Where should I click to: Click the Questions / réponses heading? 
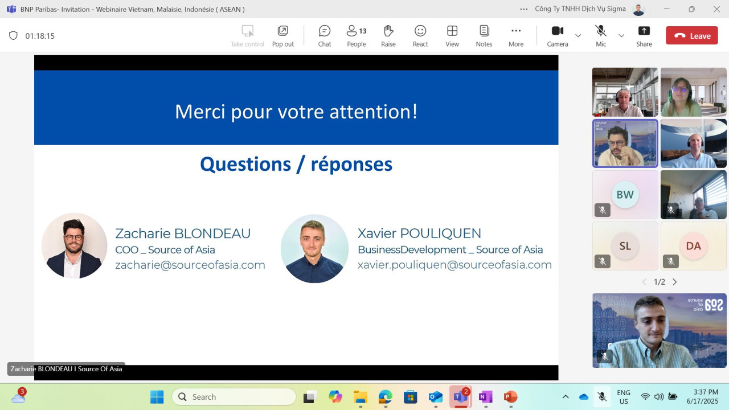pyautogui.click(x=296, y=164)
